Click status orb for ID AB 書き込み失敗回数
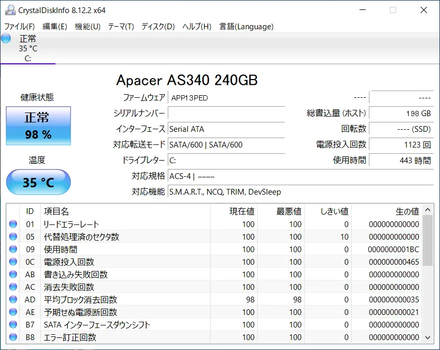The image size is (440, 350). click(x=13, y=274)
